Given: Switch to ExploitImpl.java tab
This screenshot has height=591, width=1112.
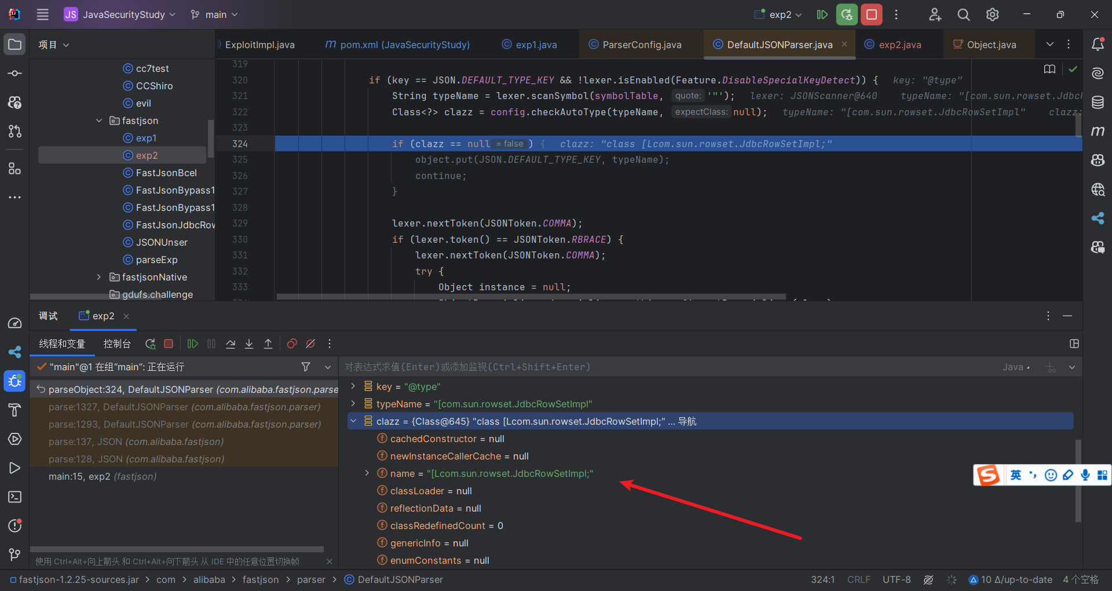Looking at the screenshot, I should [x=259, y=45].
